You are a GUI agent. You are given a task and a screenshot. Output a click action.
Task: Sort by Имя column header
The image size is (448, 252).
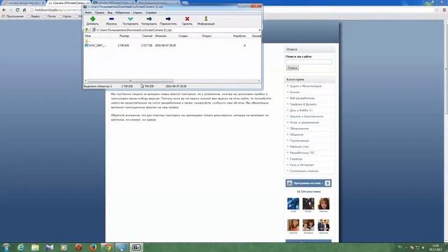pos(88,36)
